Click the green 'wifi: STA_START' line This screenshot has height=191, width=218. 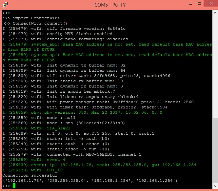tap(36, 128)
